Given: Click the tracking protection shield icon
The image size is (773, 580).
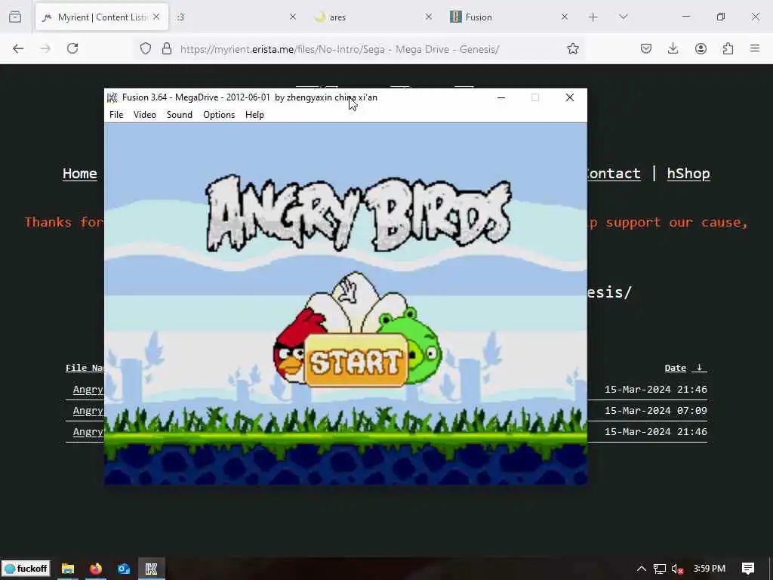Looking at the screenshot, I should click(x=146, y=48).
